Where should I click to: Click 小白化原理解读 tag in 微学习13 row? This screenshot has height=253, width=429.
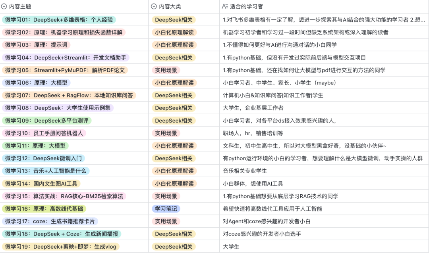(174, 171)
